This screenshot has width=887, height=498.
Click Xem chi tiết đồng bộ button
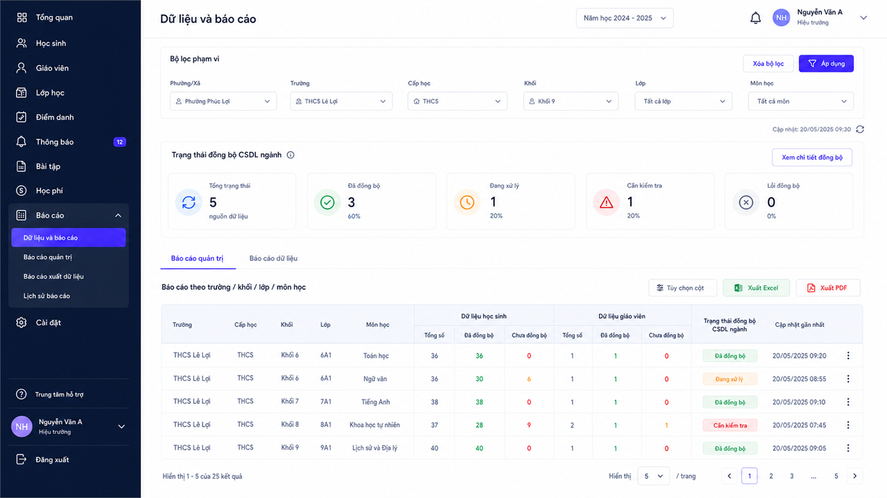click(x=812, y=157)
